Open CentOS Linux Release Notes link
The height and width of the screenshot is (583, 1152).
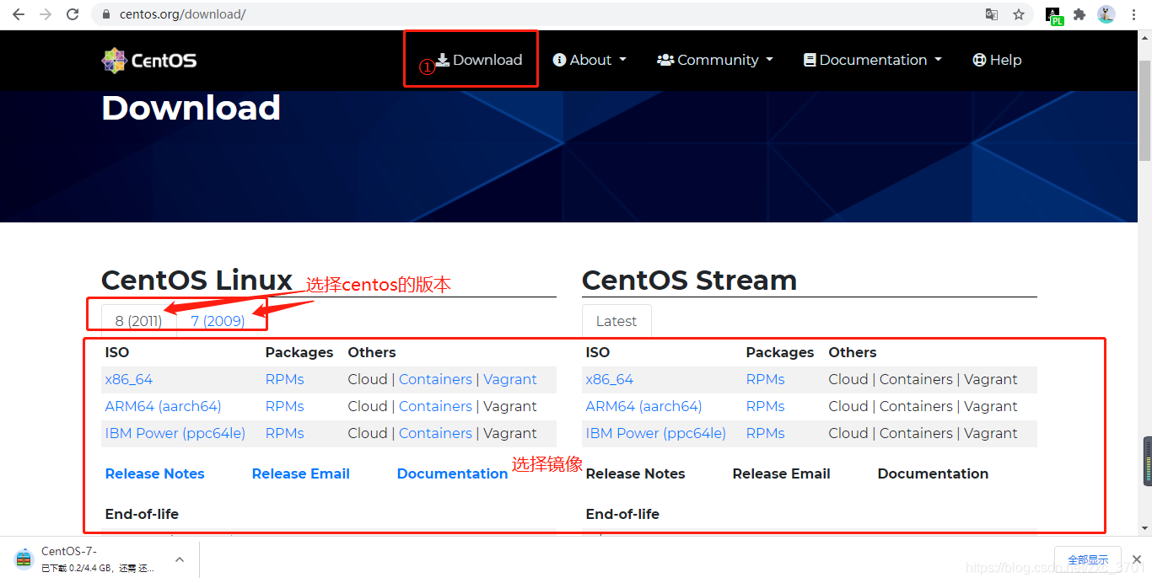pos(155,473)
